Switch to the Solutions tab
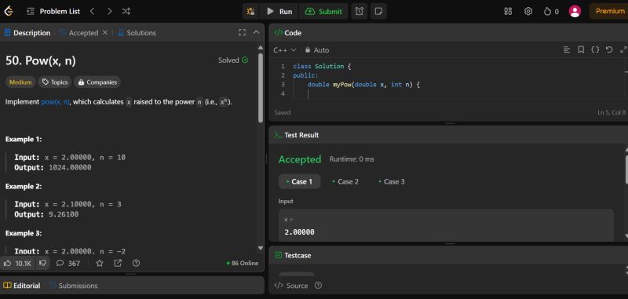628x299 pixels. click(x=137, y=33)
